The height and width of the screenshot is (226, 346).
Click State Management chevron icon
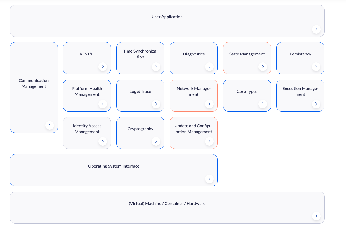[263, 67]
